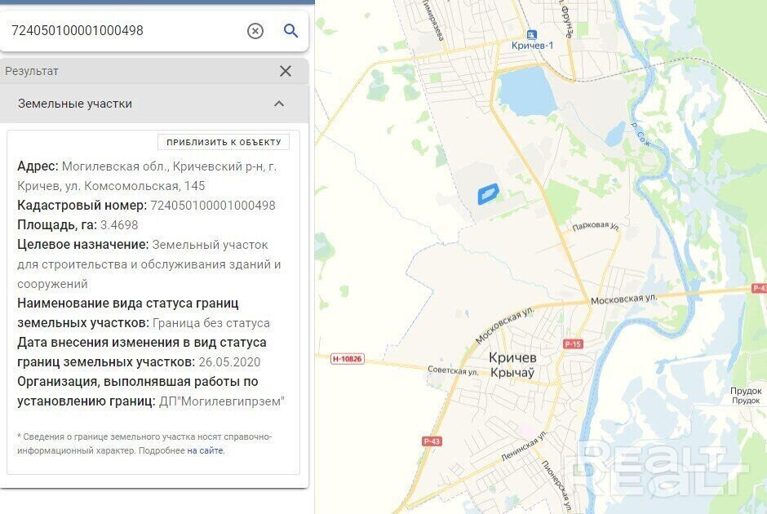
Task: Click the Приблизить к объекту button
Action: coord(224,142)
